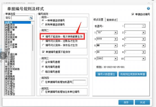Select 进货单 in document list
This screenshot has width=156, height=107.
9,32
